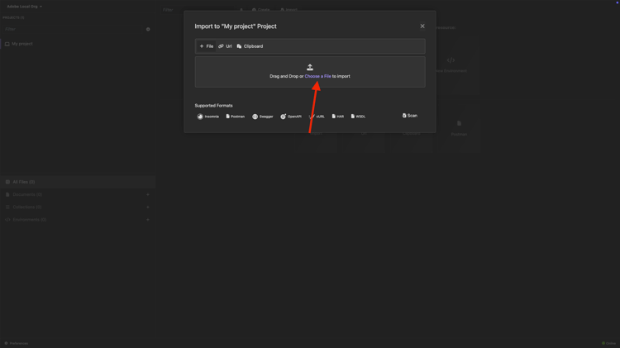Switch to the Clipboard import tab

tap(250, 46)
